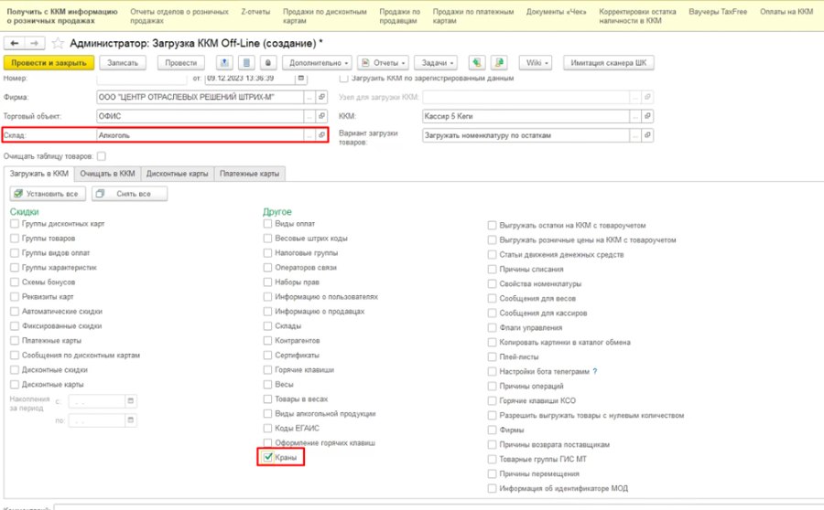Enable Горячие клавиши КСО checkbox
Screen dimensions: 824x510
[x=492, y=400]
